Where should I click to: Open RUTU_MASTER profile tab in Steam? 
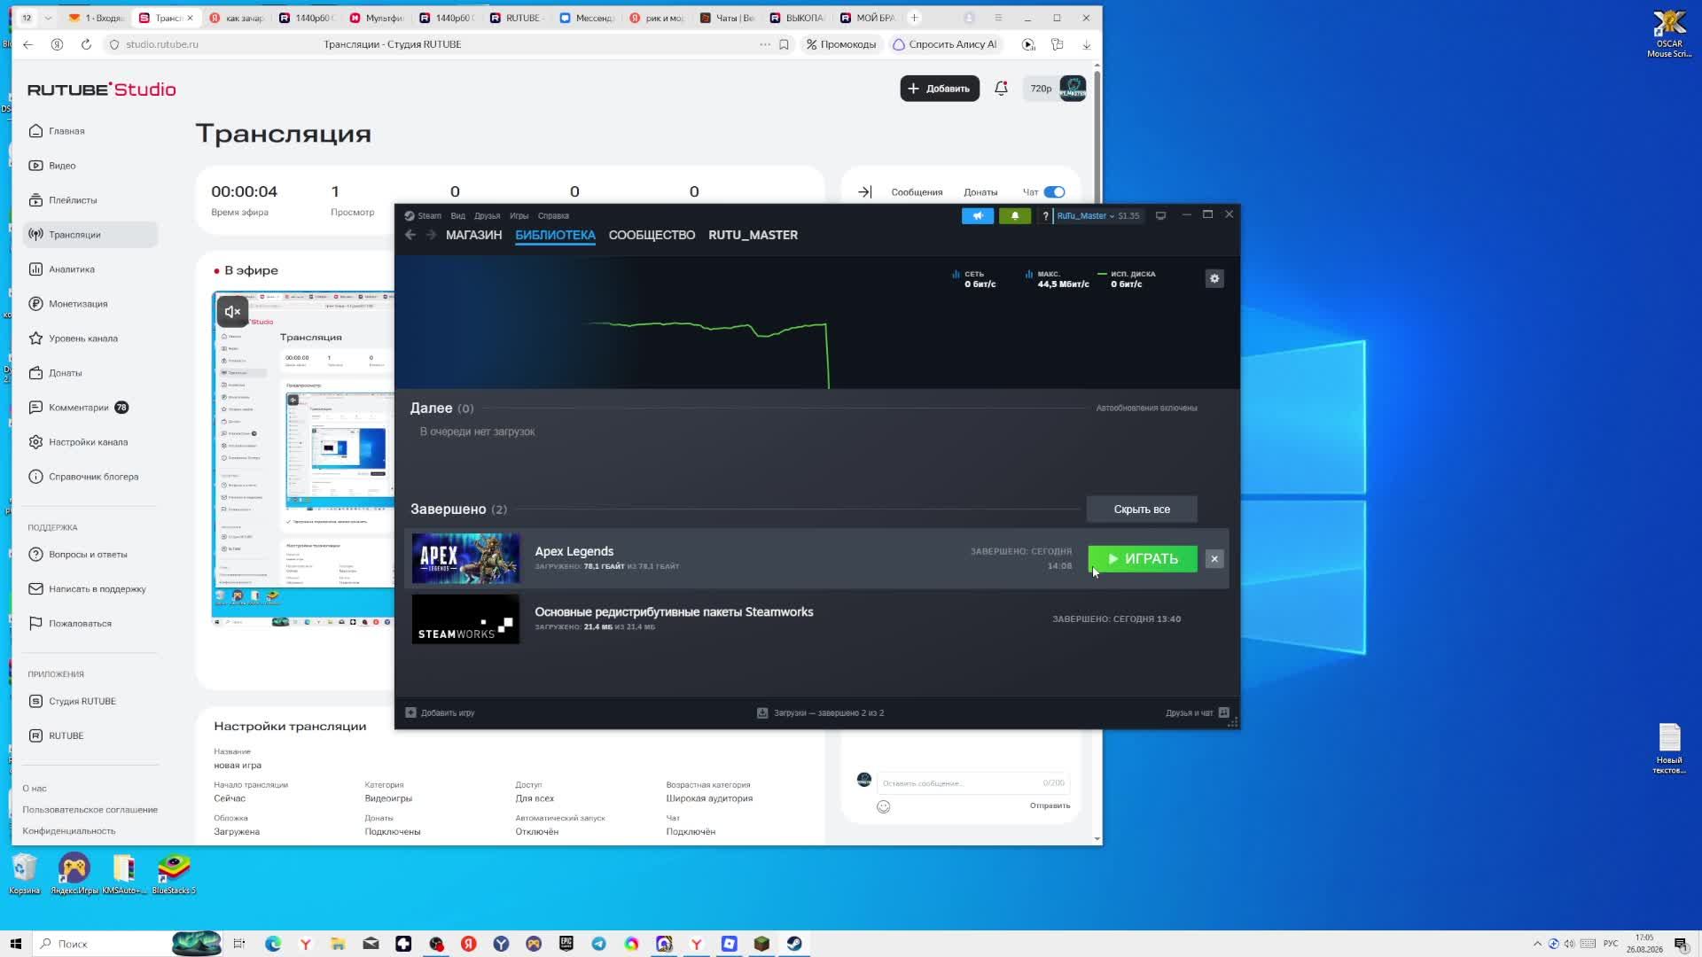(753, 235)
